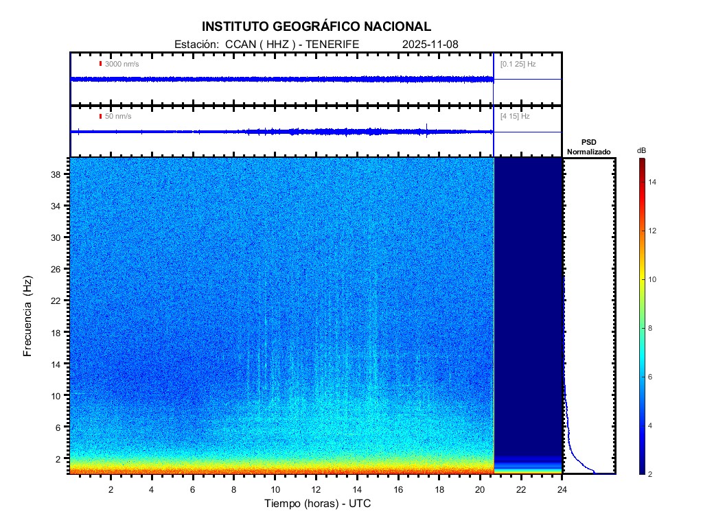703x527 pixels.
Task: Select the 22 hour tick on time axis
Action: pos(521,489)
